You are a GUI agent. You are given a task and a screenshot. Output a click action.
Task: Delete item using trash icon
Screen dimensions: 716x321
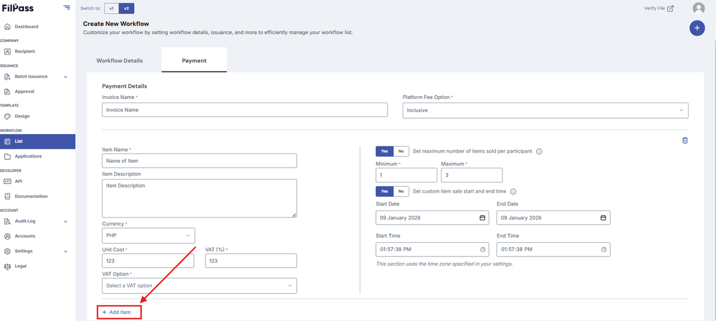click(x=685, y=140)
